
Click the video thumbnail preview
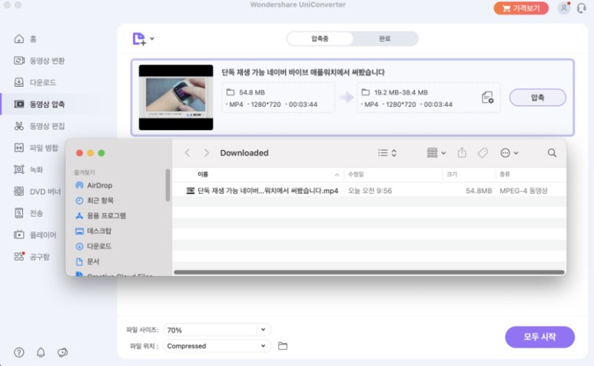coord(176,98)
